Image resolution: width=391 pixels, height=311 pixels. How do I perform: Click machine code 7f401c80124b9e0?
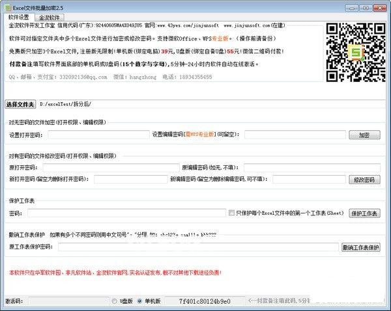tap(205, 301)
